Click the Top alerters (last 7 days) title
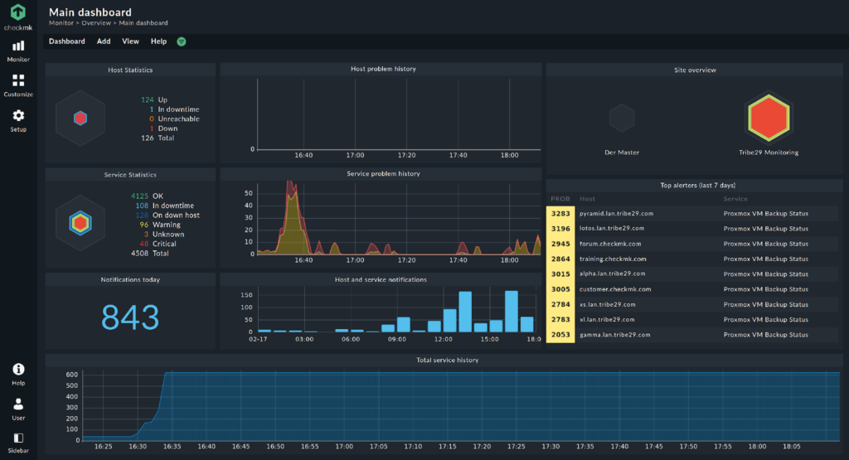Image resolution: width=849 pixels, height=460 pixels. [697, 186]
